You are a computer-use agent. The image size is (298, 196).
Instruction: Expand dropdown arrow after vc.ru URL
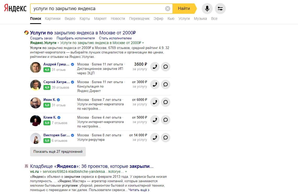pos(126,172)
